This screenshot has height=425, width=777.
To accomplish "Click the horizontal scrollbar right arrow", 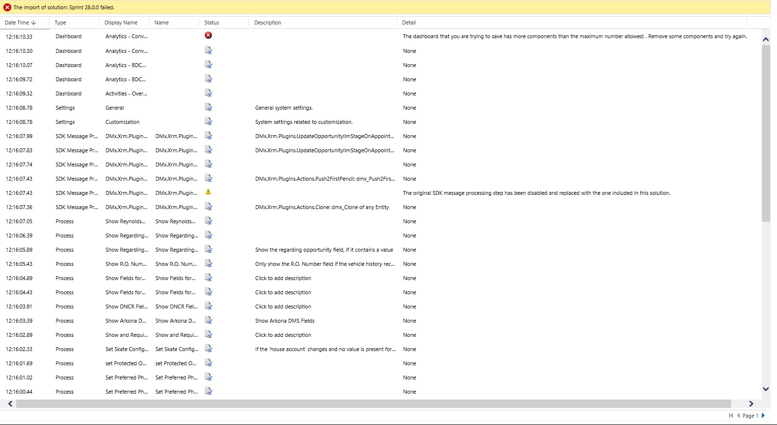I will click(751, 403).
